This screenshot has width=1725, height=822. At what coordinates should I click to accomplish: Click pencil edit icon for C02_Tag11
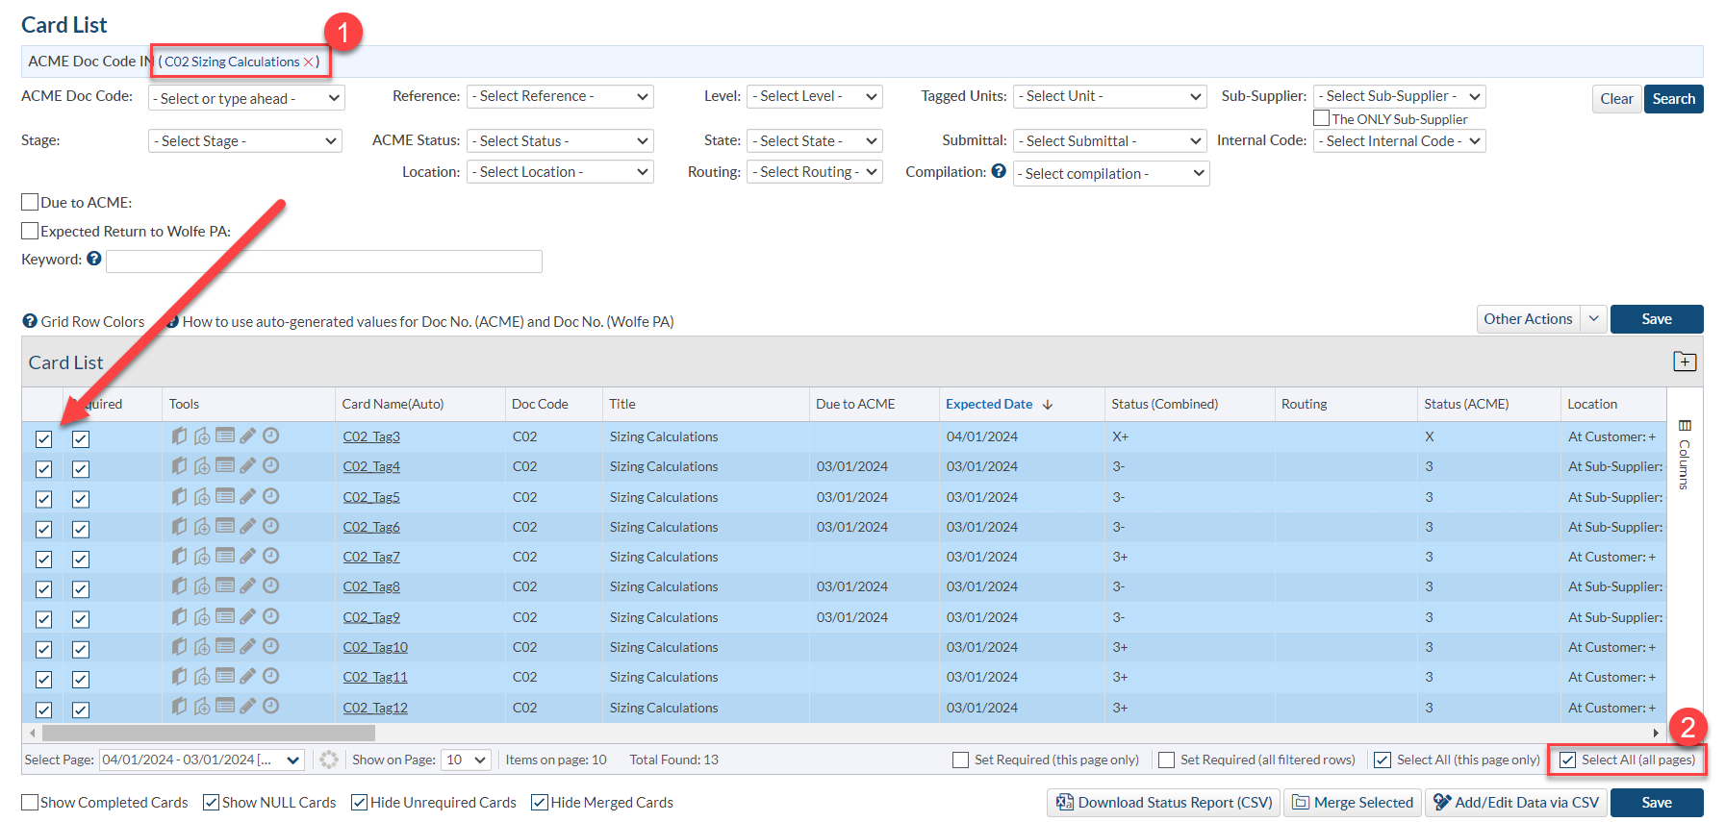click(248, 676)
